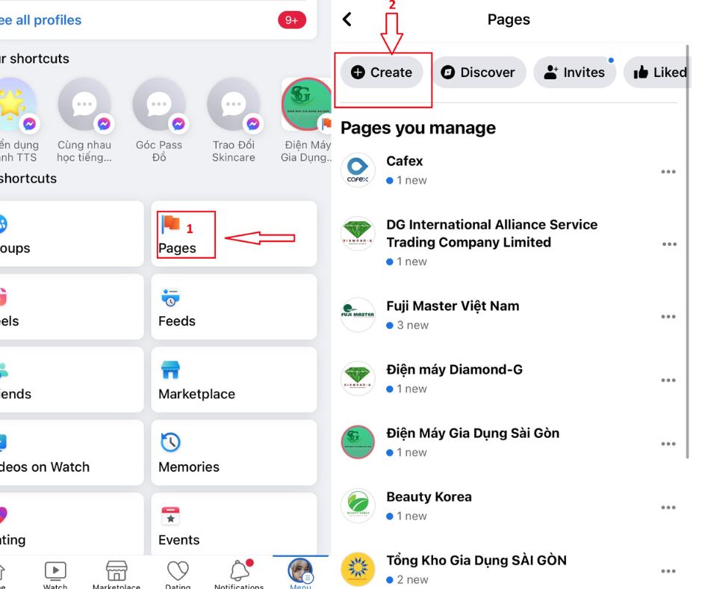Select the Điện Máy Gia Dụng Sài Gòn name

(x=473, y=433)
